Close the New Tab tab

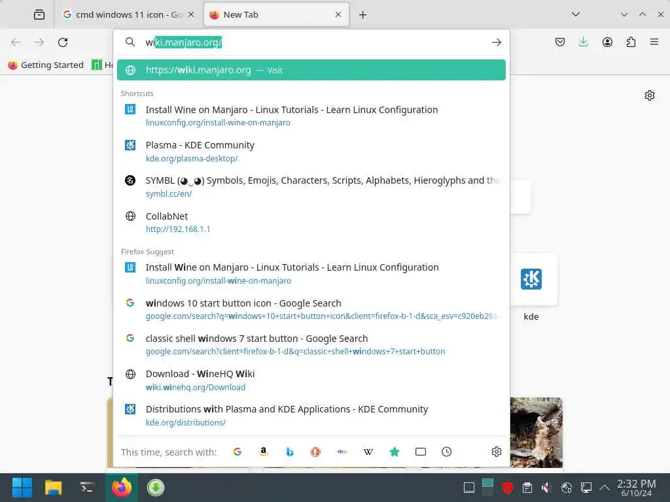click(338, 14)
